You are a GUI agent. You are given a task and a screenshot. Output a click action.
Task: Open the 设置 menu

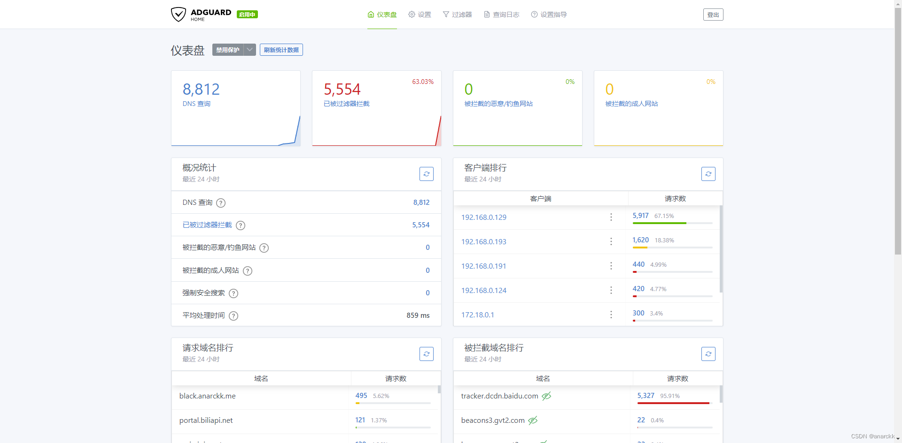420,15
